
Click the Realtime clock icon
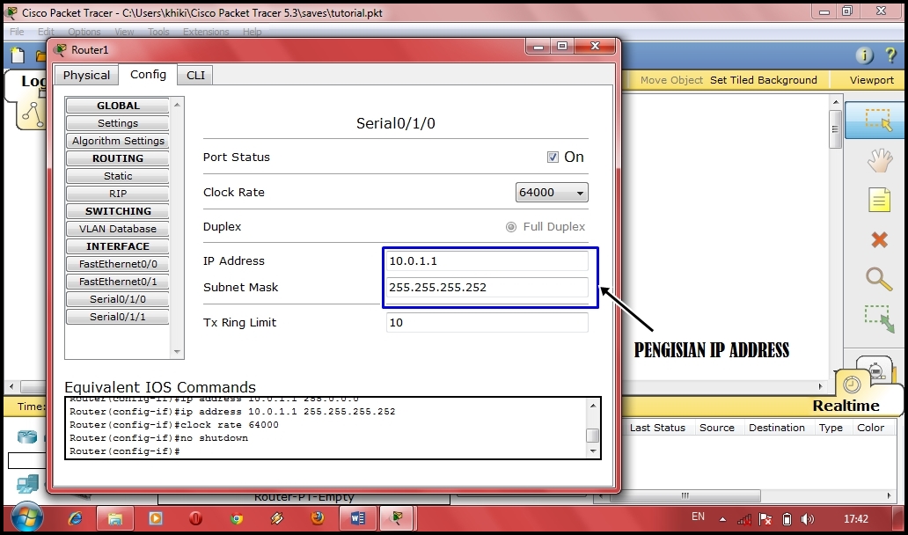(852, 385)
